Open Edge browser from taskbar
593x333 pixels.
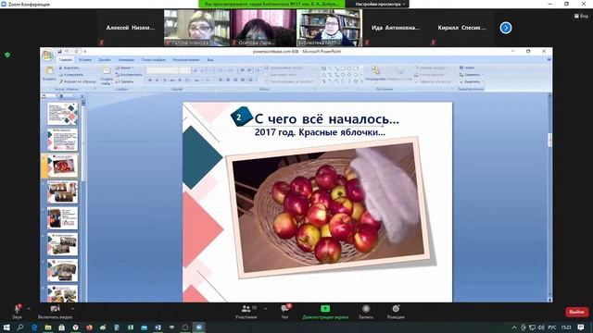point(34,327)
